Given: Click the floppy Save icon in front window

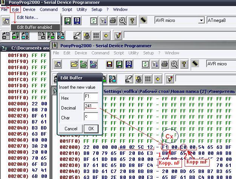Looking at the screenshot, I should coord(110,64).
